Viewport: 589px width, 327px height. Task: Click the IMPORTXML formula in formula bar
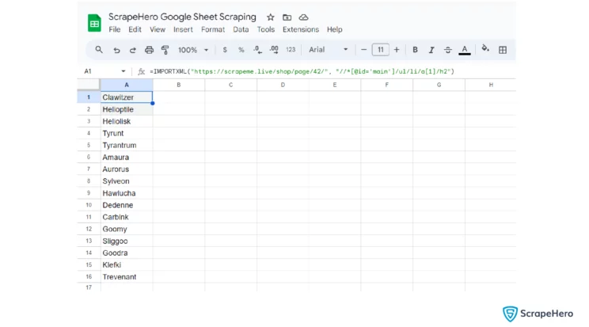(x=302, y=71)
